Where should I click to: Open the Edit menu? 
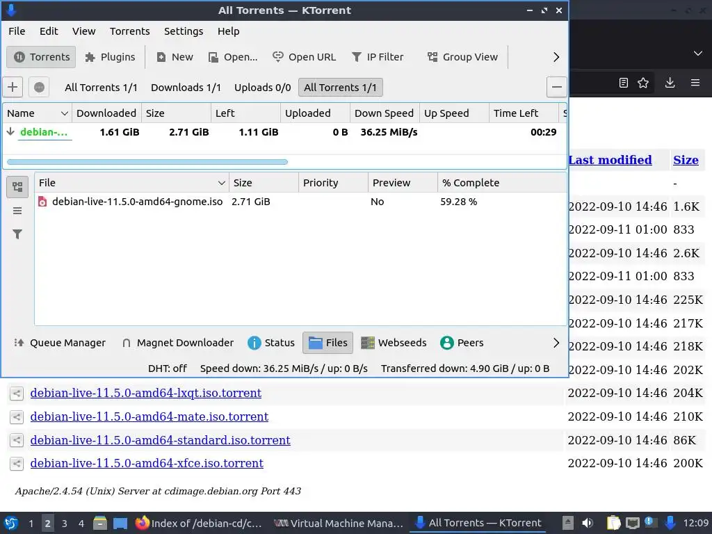pos(49,31)
